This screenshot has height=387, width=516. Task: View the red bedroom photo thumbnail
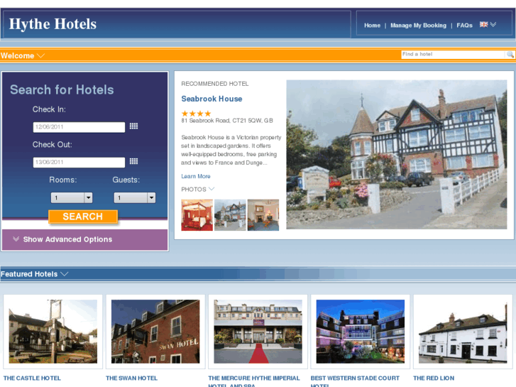coord(197,215)
